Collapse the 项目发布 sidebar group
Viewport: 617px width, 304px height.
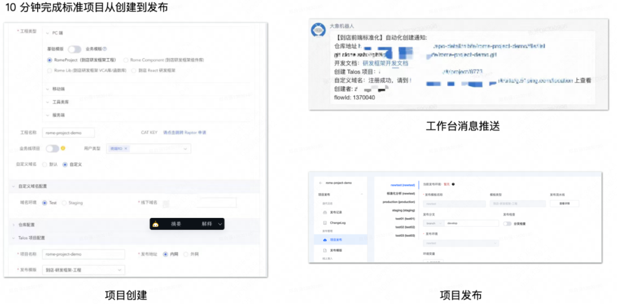pyautogui.click(x=362, y=195)
